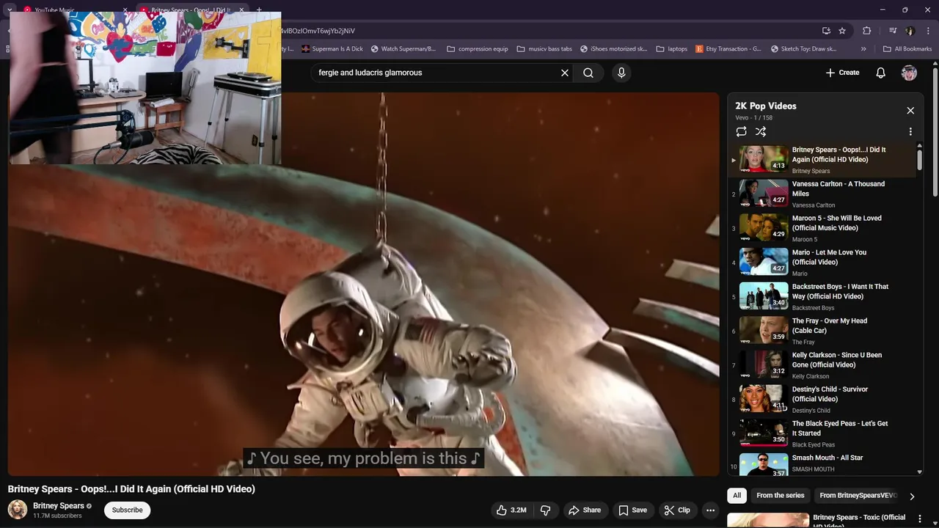Open a new browser tab

pyautogui.click(x=259, y=10)
